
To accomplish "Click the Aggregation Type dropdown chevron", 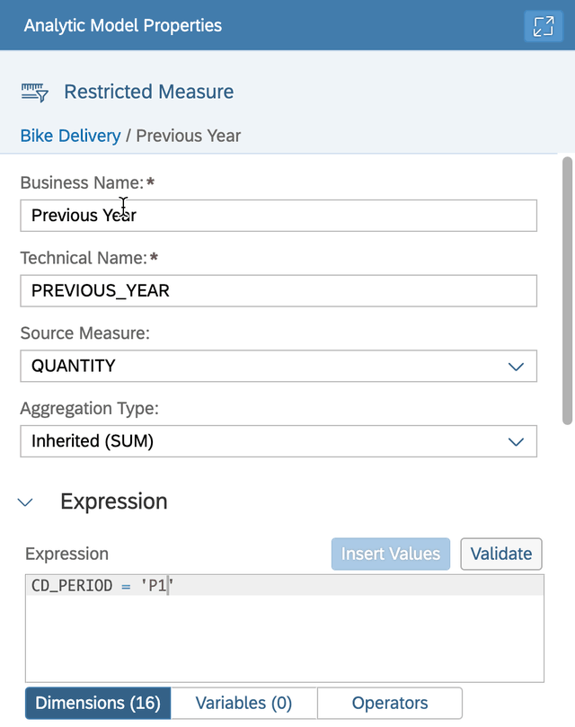I will pyautogui.click(x=516, y=441).
